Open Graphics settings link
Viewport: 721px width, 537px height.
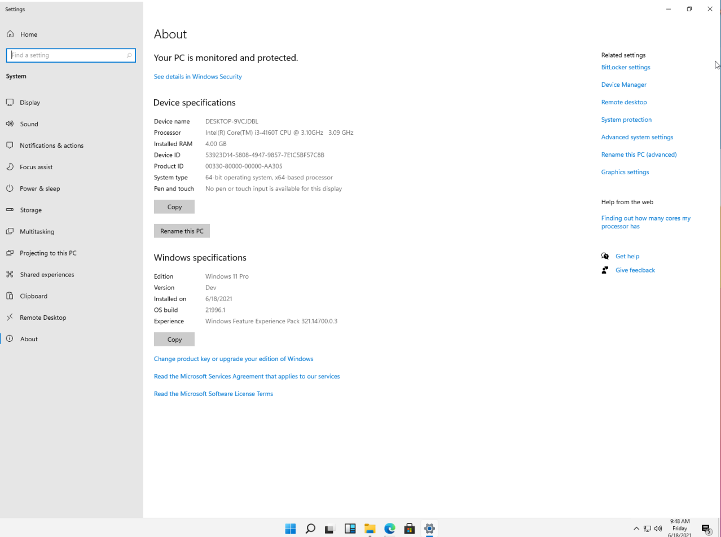tap(625, 172)
